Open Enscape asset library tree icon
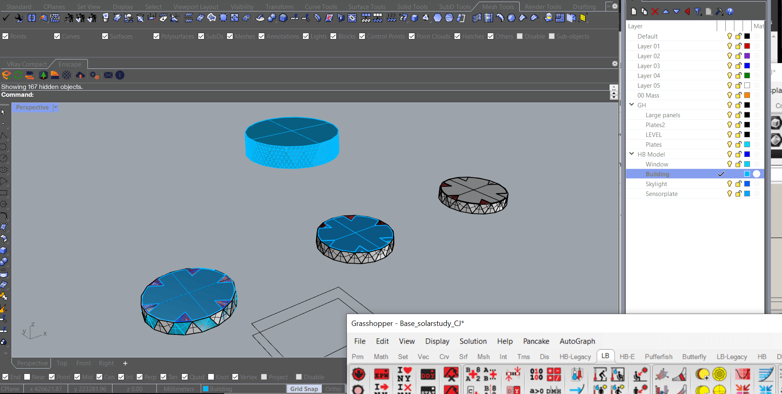Image resolution: width=782 pixels, height=394 pixels. 43,75
